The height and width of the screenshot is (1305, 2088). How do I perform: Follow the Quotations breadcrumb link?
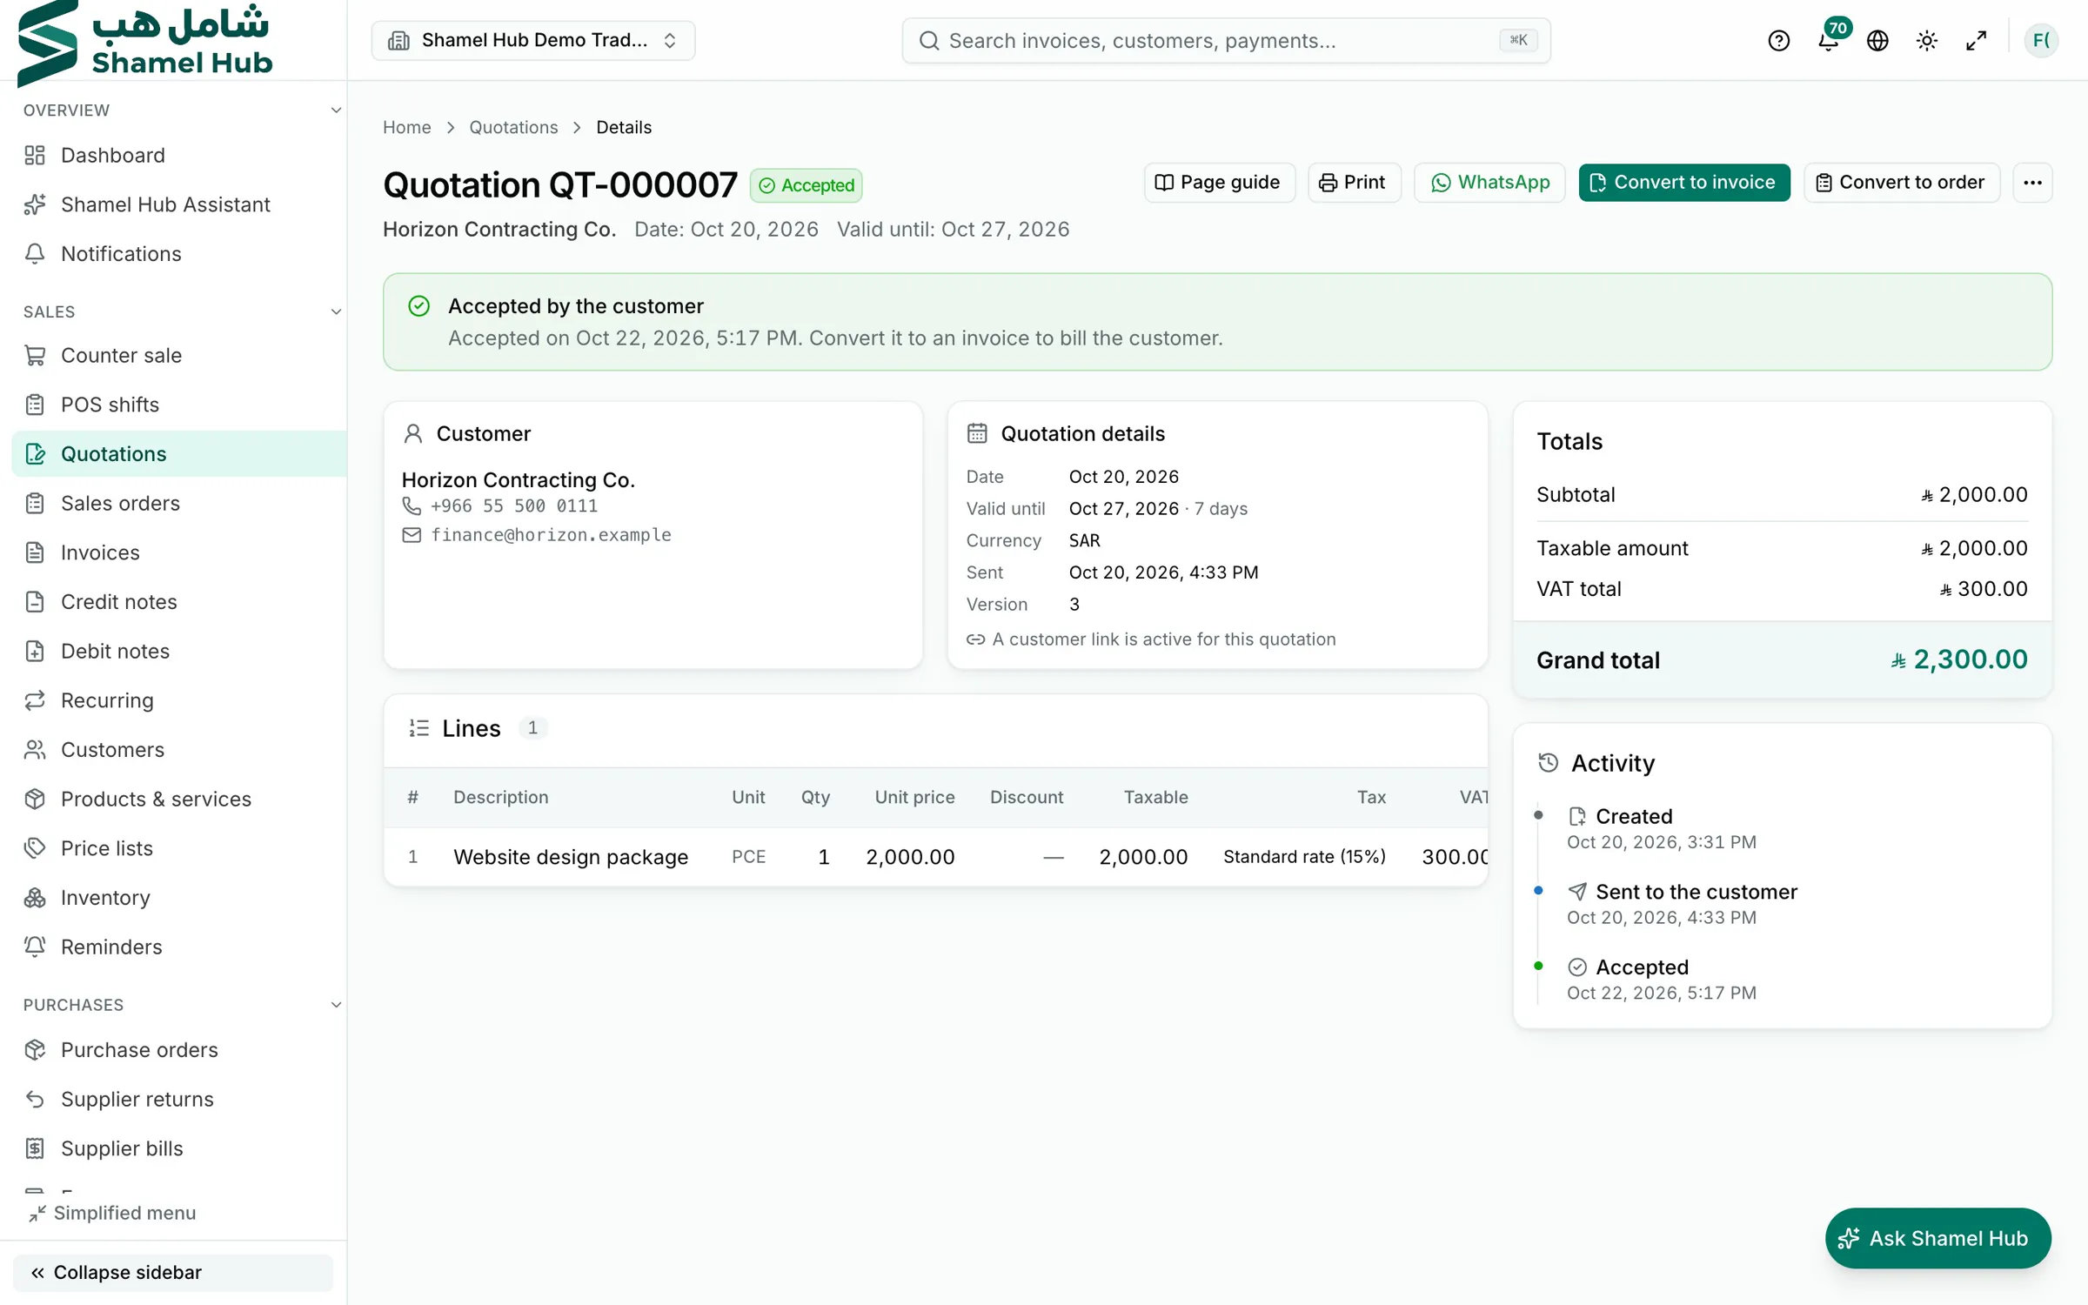pyautogui.click(x=513, y=127)
